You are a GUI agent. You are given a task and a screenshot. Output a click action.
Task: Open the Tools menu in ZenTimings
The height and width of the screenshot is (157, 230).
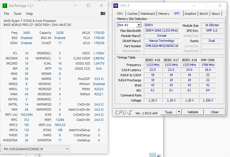(17, 14)
